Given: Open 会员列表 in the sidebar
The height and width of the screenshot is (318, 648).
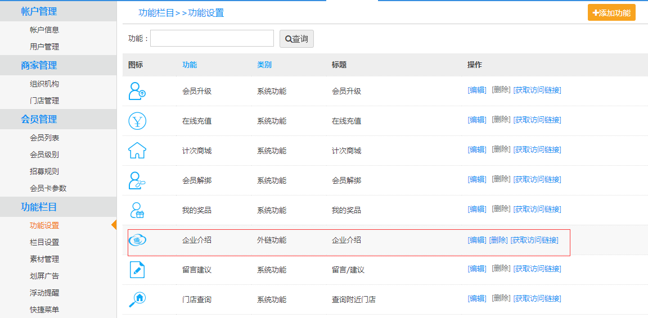Looking at the screenshot, I should tap(44, 138).
